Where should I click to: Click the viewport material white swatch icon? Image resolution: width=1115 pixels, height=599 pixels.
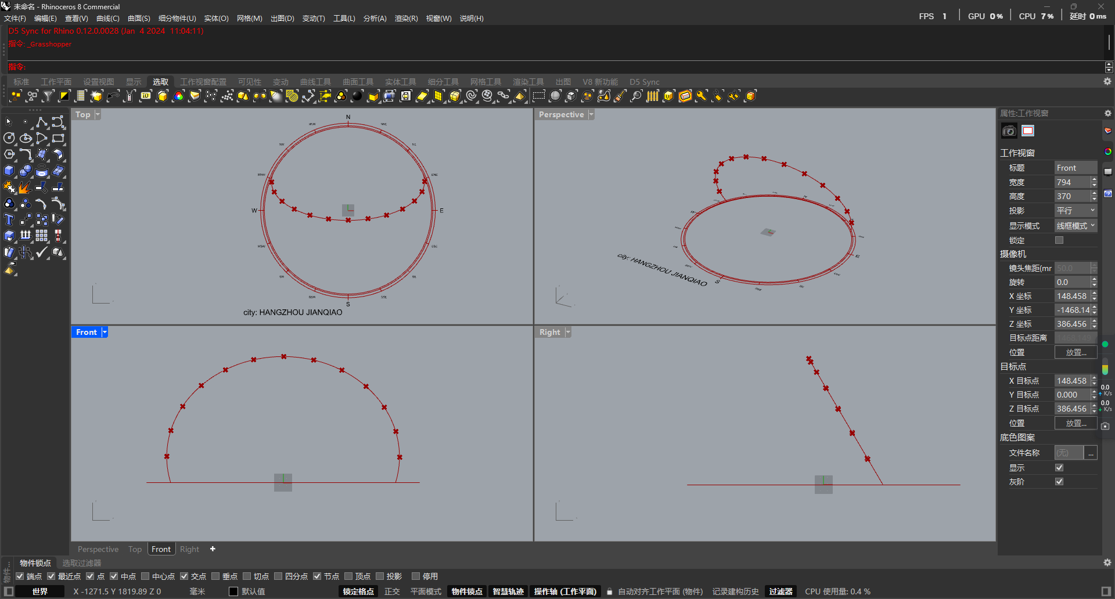[x=1028, y=131]
